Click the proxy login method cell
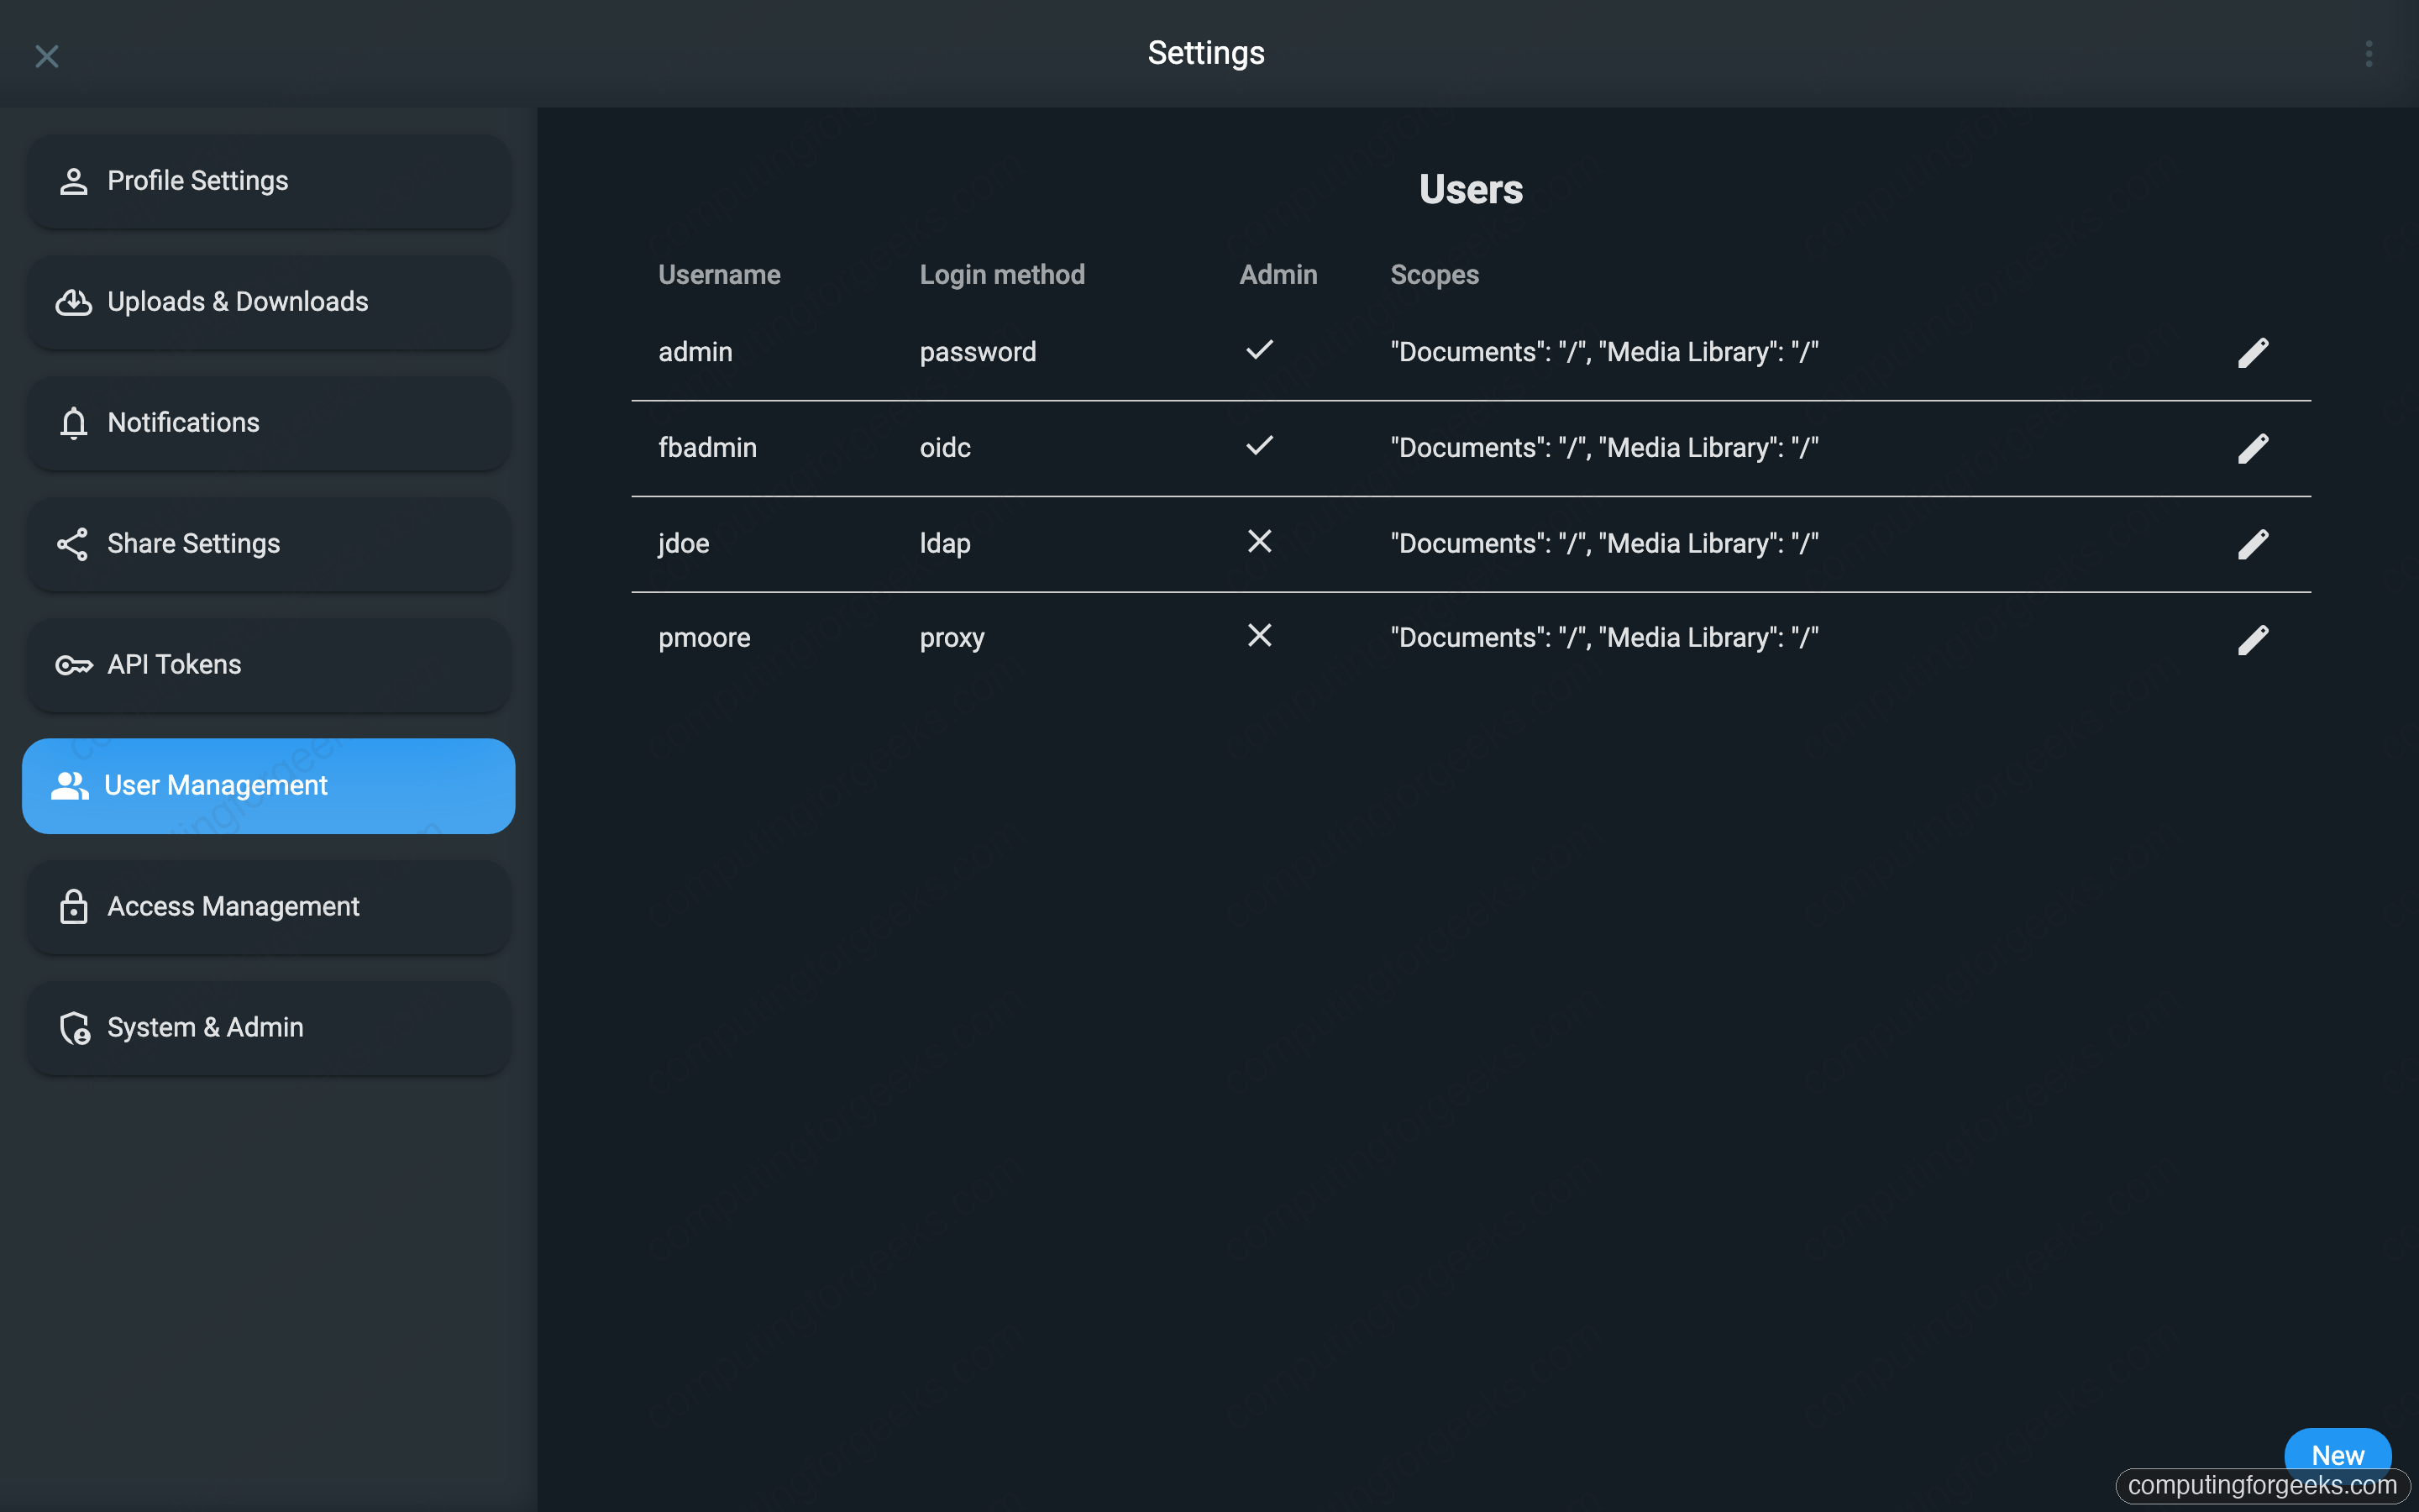2419x1512 pixels. (x=952, y=638)
